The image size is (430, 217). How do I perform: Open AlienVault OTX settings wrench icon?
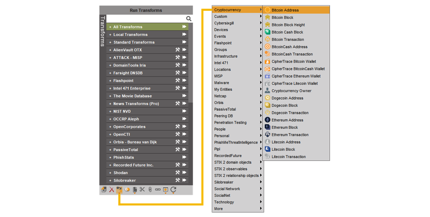click(x=177, y=50)
